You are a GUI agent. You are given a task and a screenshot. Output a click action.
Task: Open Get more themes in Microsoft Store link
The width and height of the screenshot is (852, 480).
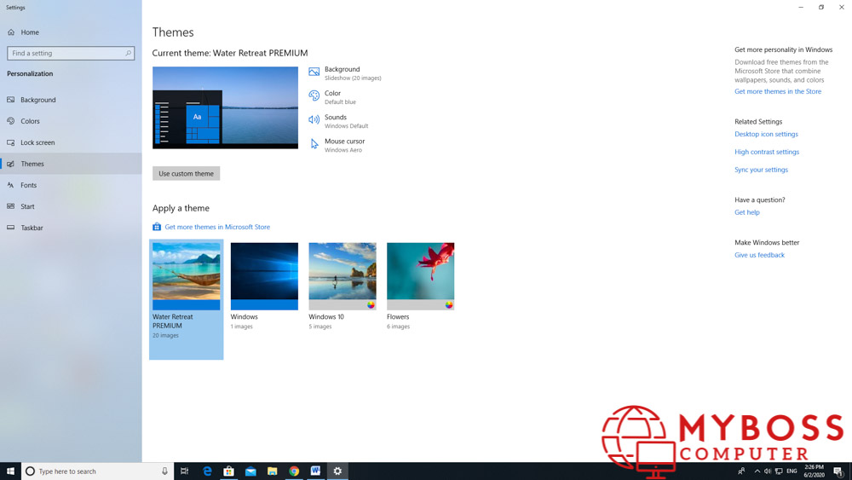pyautogui.click(x=216, y=227)
